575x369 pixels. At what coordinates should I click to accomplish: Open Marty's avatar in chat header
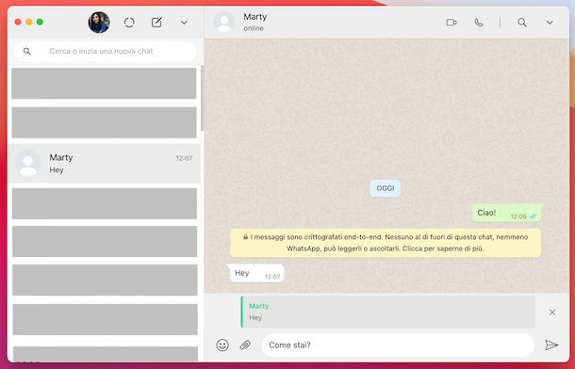224,23
